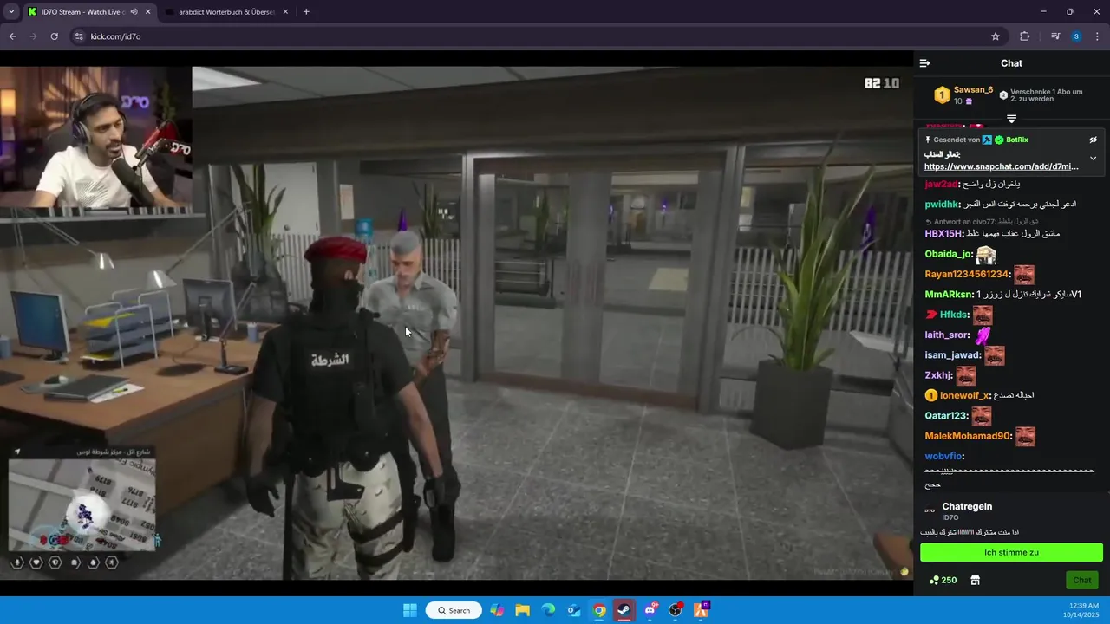Open the Windows Start menu
This screenshot has width=1110, height=624.
pos(410,610)
